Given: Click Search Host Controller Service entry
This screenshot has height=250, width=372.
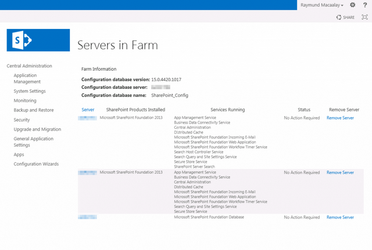Looking at the screenshot, I should [199, 152].
